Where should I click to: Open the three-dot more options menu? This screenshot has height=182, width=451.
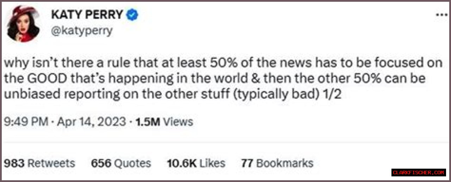tap(441, 15)
